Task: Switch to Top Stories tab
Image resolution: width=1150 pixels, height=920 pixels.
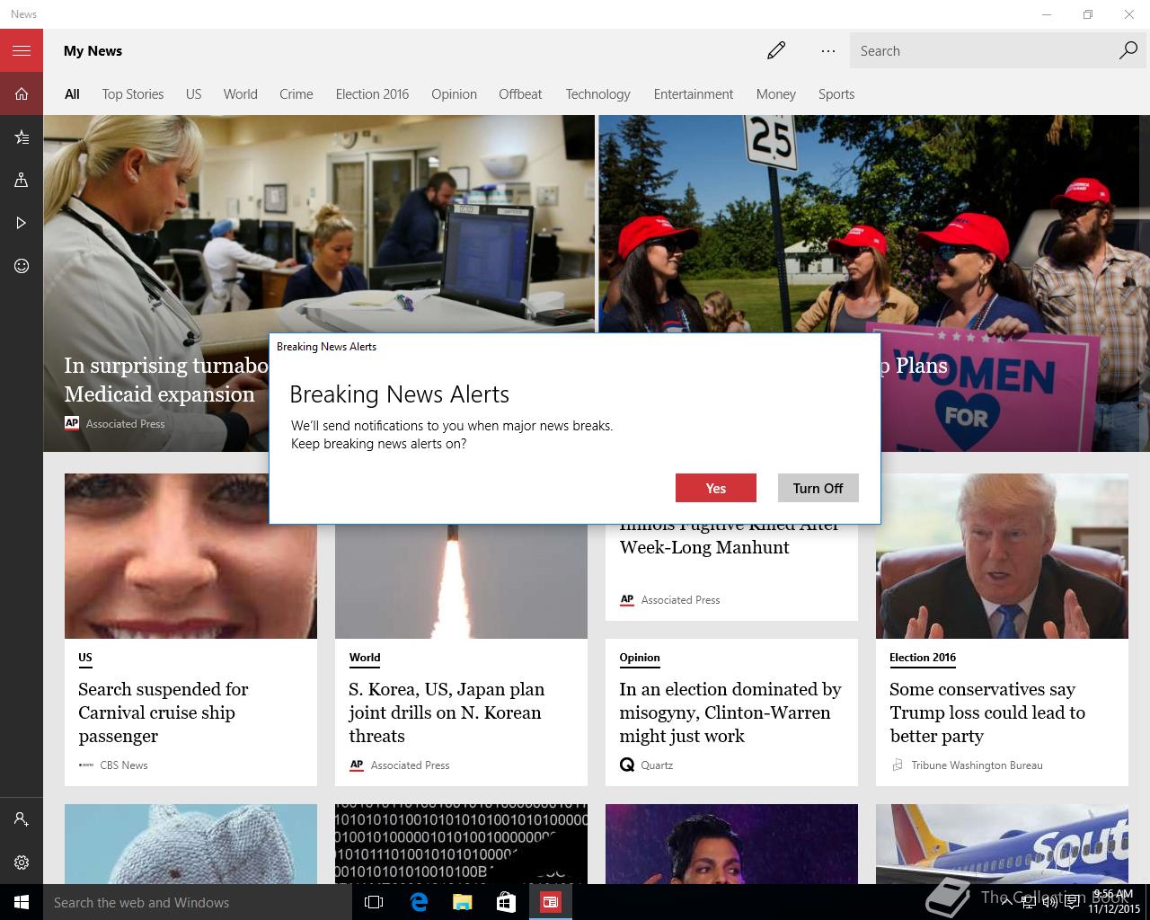Action: pos(133,94)
